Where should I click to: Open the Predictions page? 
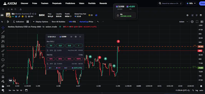(x=70, y=3)
